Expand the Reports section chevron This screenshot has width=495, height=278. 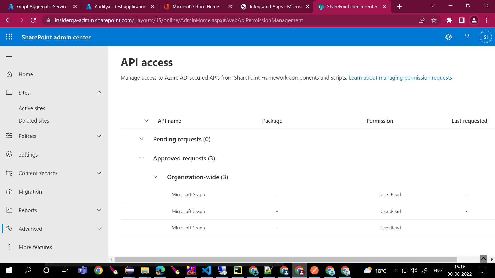99,210
